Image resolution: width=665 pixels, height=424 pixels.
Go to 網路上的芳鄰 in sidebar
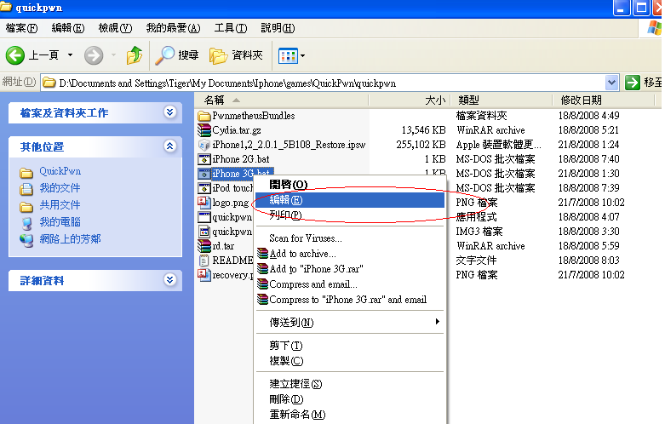[71, 239]
